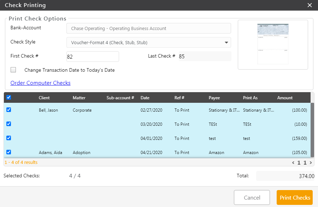The image size is (318, 207).
Task: Deselect the TESt payee check row
Action: click(x=9, y=124)
